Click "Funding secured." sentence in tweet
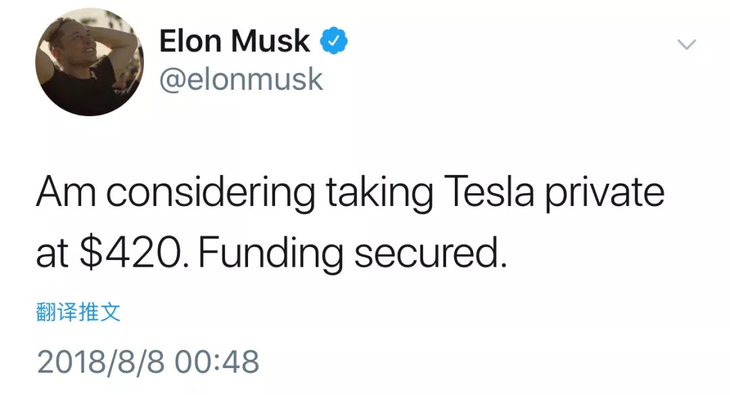Screen dimensions: 730x395 (x=353, y=254)
